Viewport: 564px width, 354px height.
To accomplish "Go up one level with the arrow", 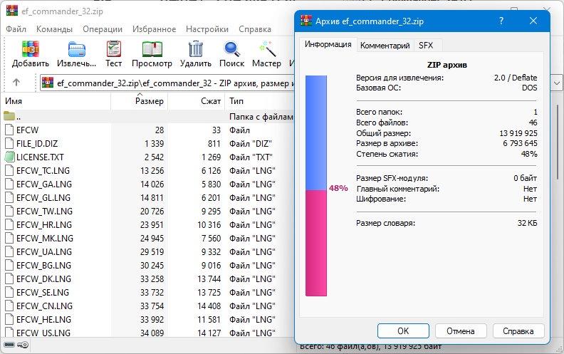I will [x=16, y=83].
